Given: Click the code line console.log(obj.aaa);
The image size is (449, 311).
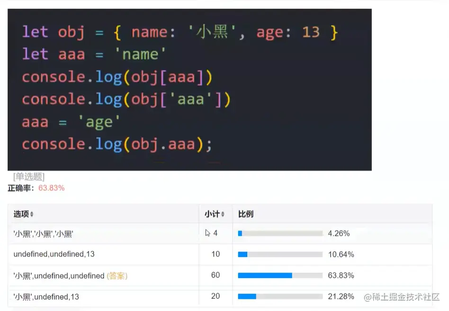Looking at the screenshot, I should [117, 144].
